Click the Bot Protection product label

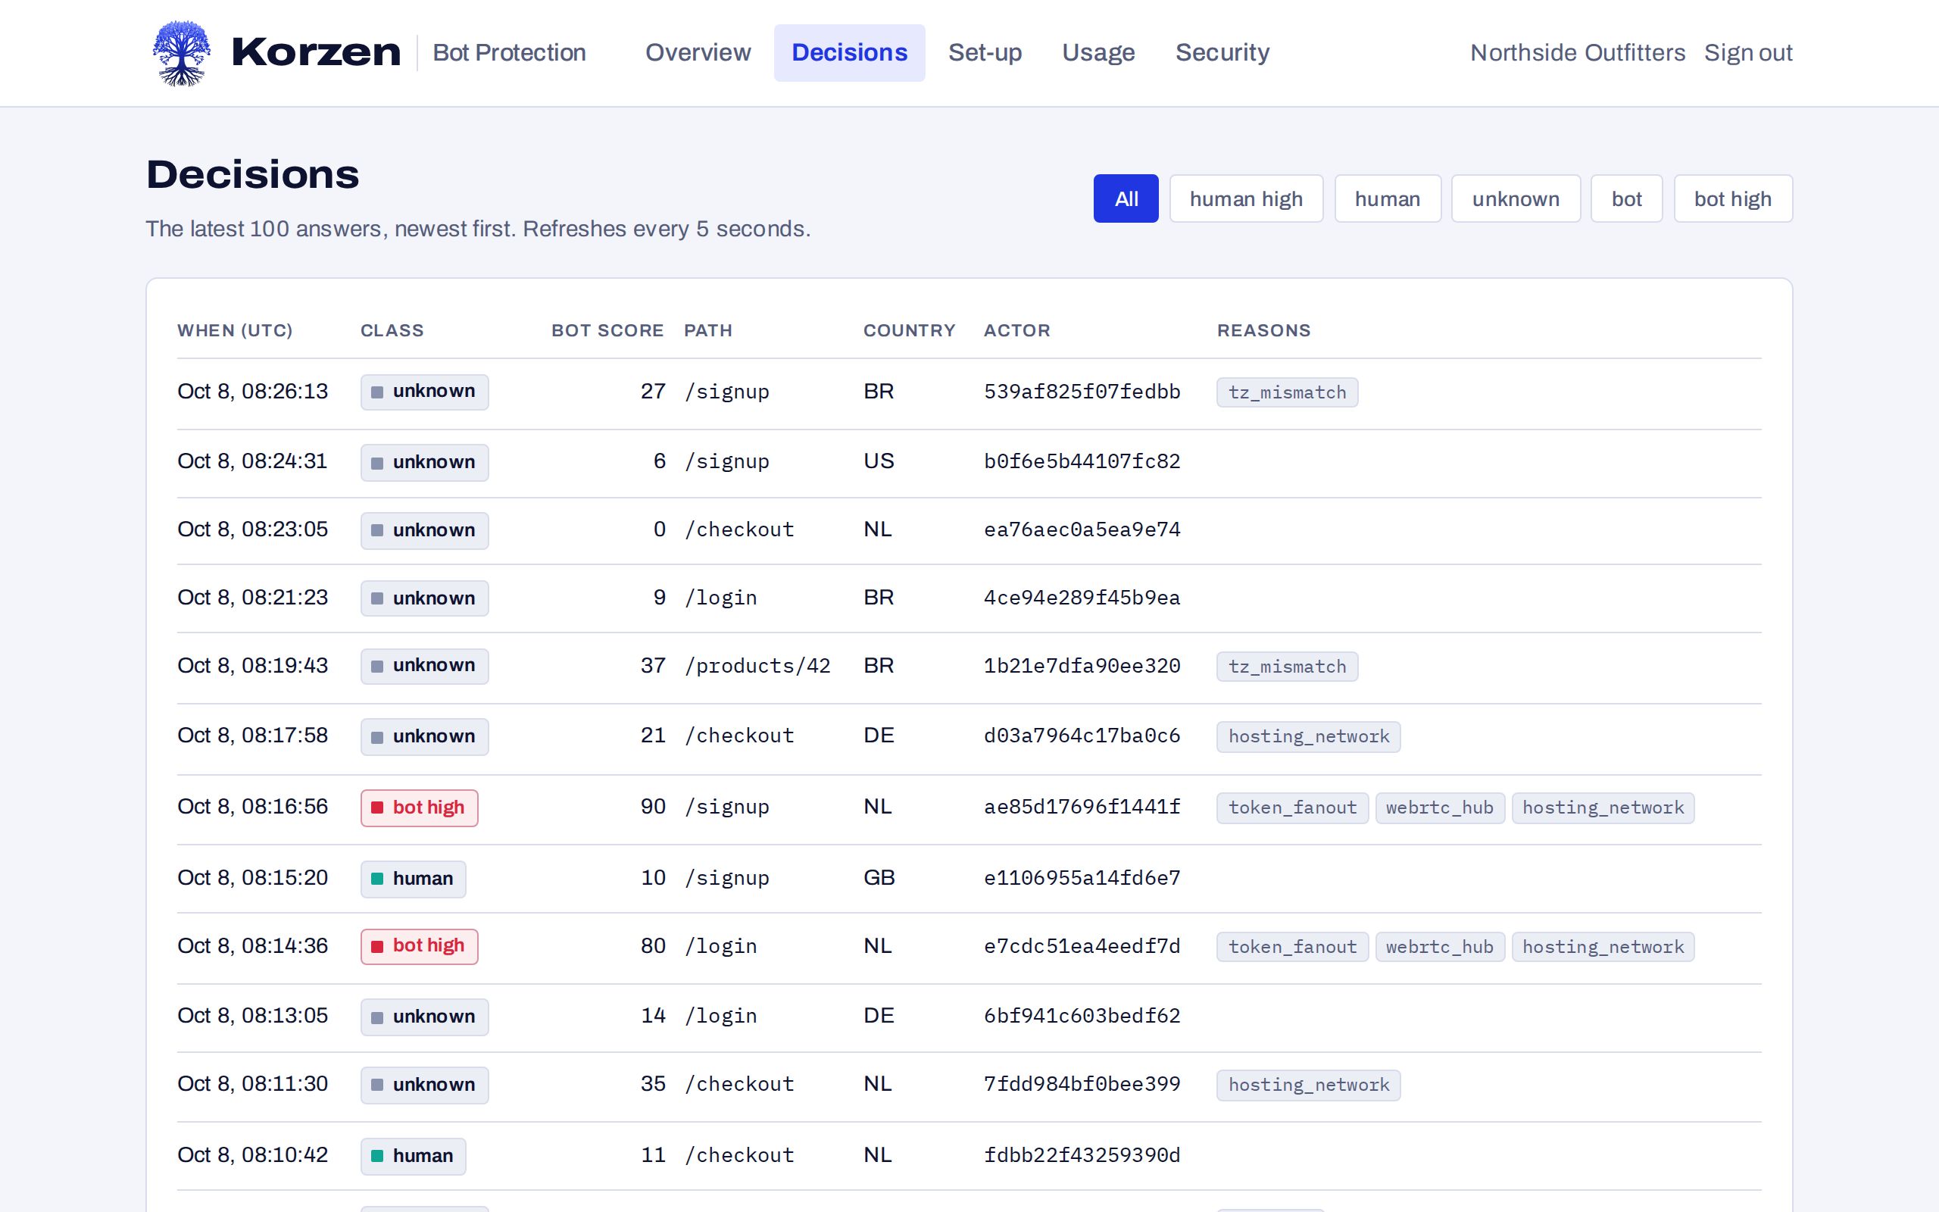(509, 53)
